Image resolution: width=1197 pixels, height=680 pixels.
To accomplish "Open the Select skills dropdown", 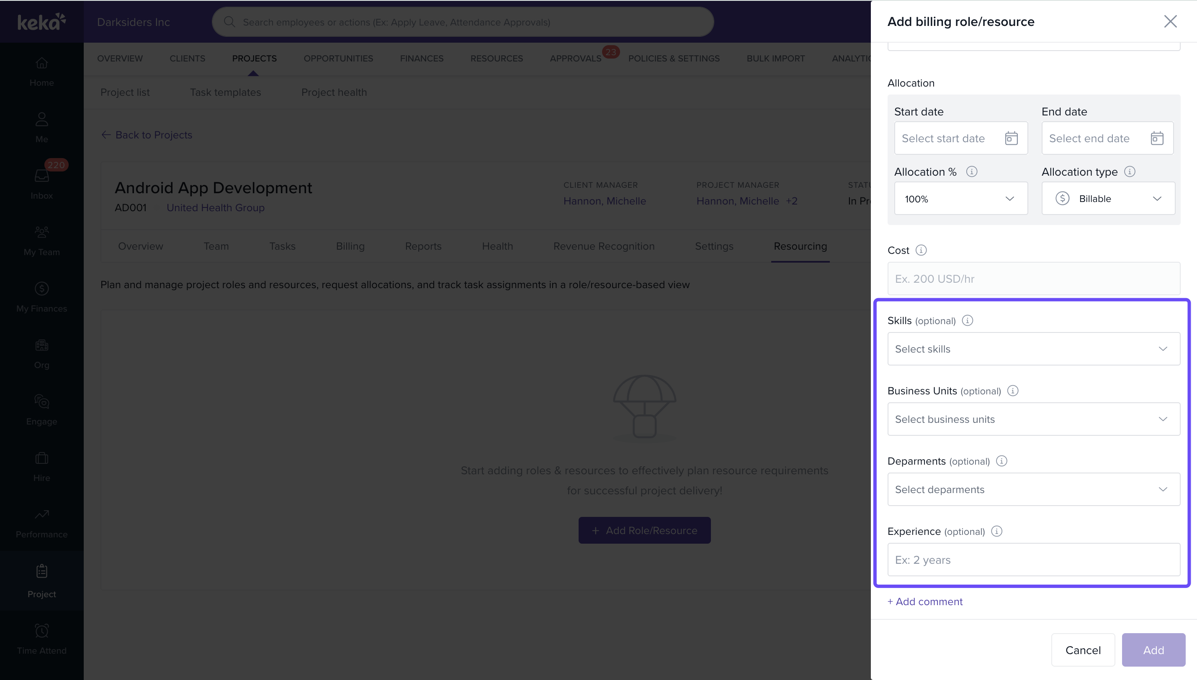I will [1033, 349].
